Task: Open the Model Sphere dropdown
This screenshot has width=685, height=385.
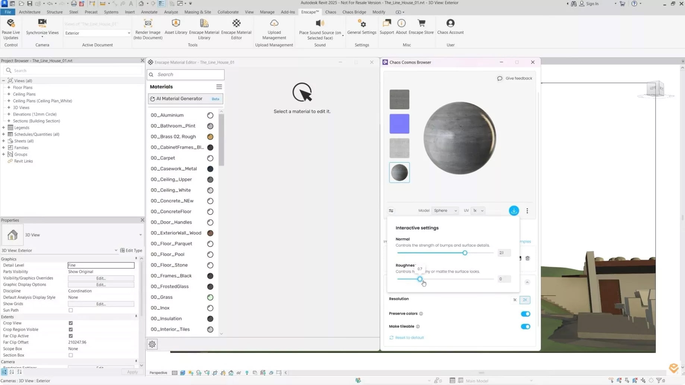Action: coord(445,211)
